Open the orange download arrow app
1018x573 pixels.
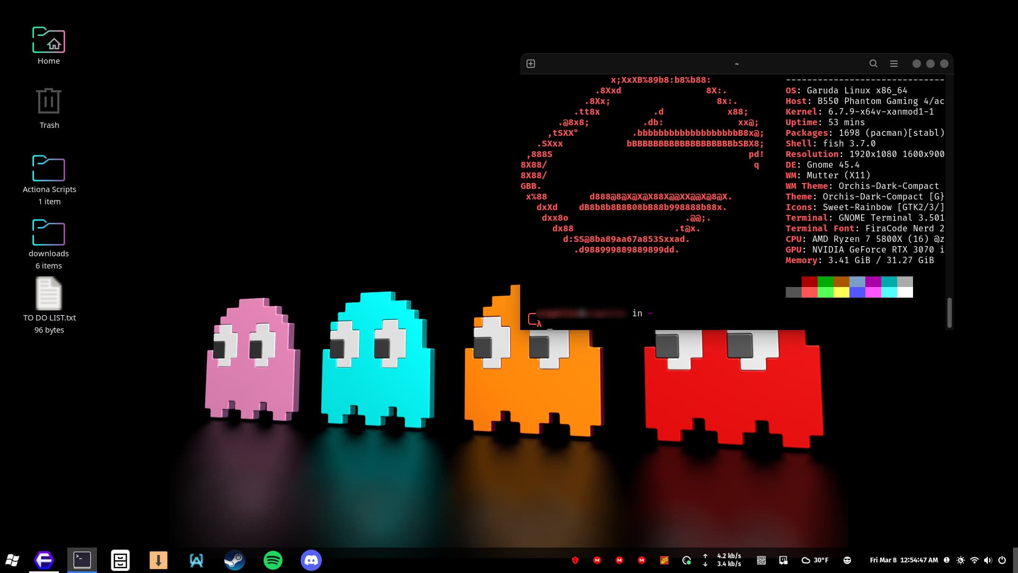click(159, 560)
